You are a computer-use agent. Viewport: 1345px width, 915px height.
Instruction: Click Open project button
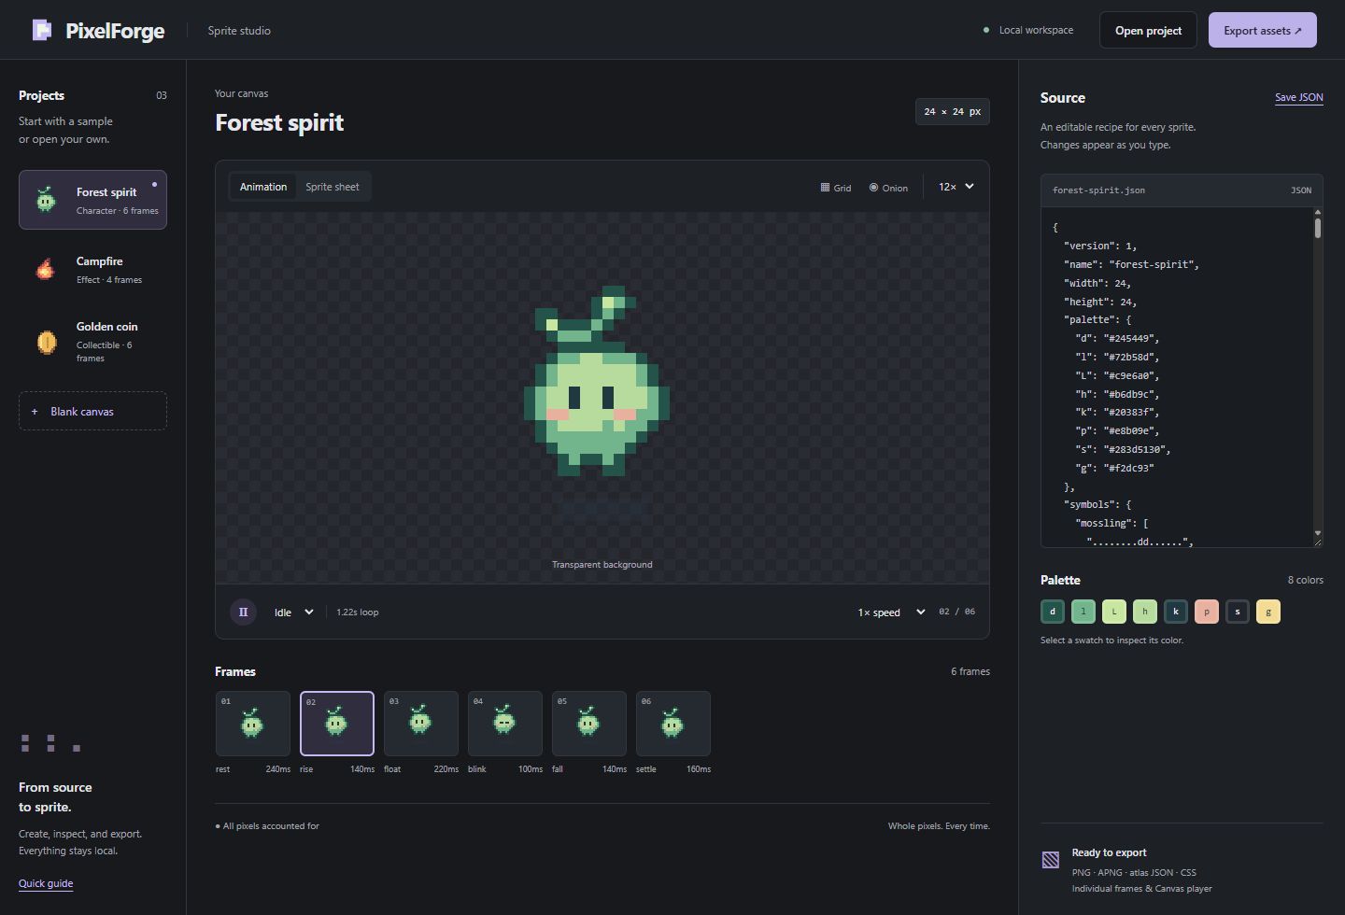(1148, 30)
